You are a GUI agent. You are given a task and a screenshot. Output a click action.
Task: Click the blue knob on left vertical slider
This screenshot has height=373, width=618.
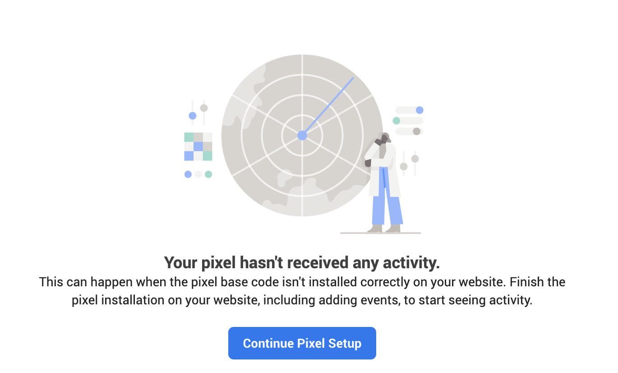[193, 116]
